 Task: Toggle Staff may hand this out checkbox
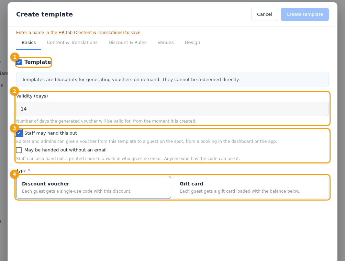19,133
